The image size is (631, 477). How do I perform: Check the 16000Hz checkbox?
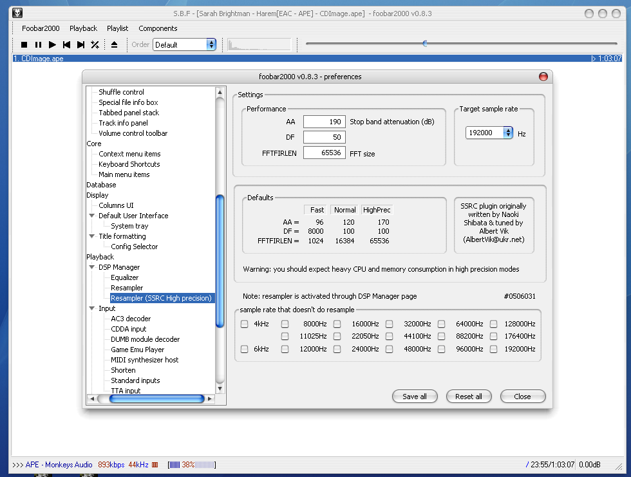[x=337, y=324]
